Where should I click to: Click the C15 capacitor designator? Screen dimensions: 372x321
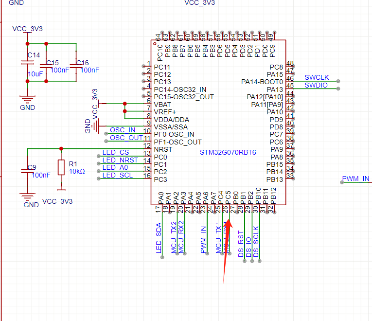[53, 63]
